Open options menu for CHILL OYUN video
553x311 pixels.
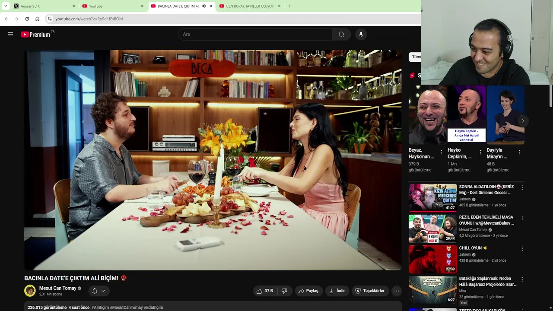[522, 249]
